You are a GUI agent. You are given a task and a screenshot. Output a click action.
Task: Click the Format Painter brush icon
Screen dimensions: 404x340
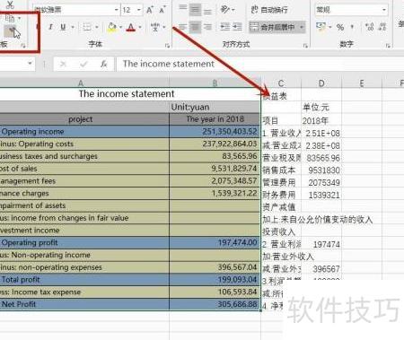[11, 31]
